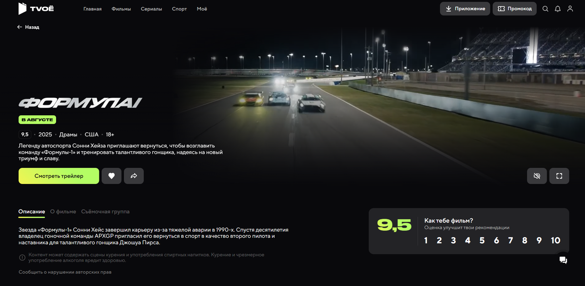Click the 18+ age rating
This screenshot has height=286, width=585.
click(110, 134)
